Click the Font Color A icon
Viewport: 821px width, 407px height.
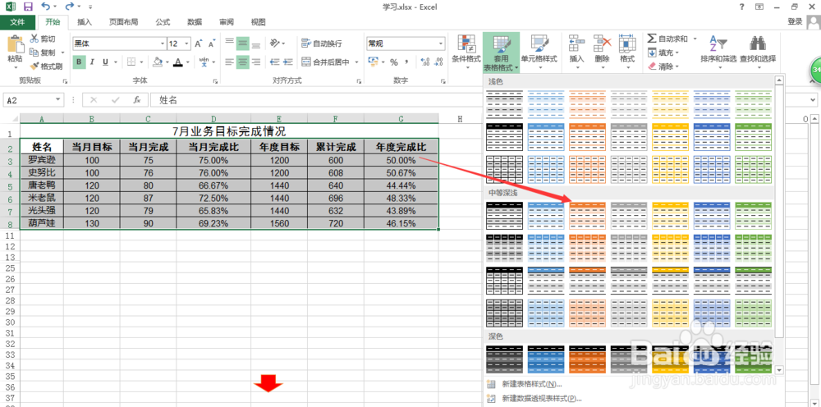pos(178,62)
